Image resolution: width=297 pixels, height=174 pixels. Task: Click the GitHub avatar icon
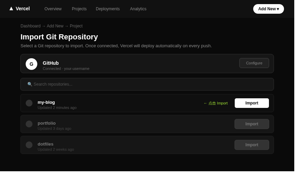(x=31, y=64)
